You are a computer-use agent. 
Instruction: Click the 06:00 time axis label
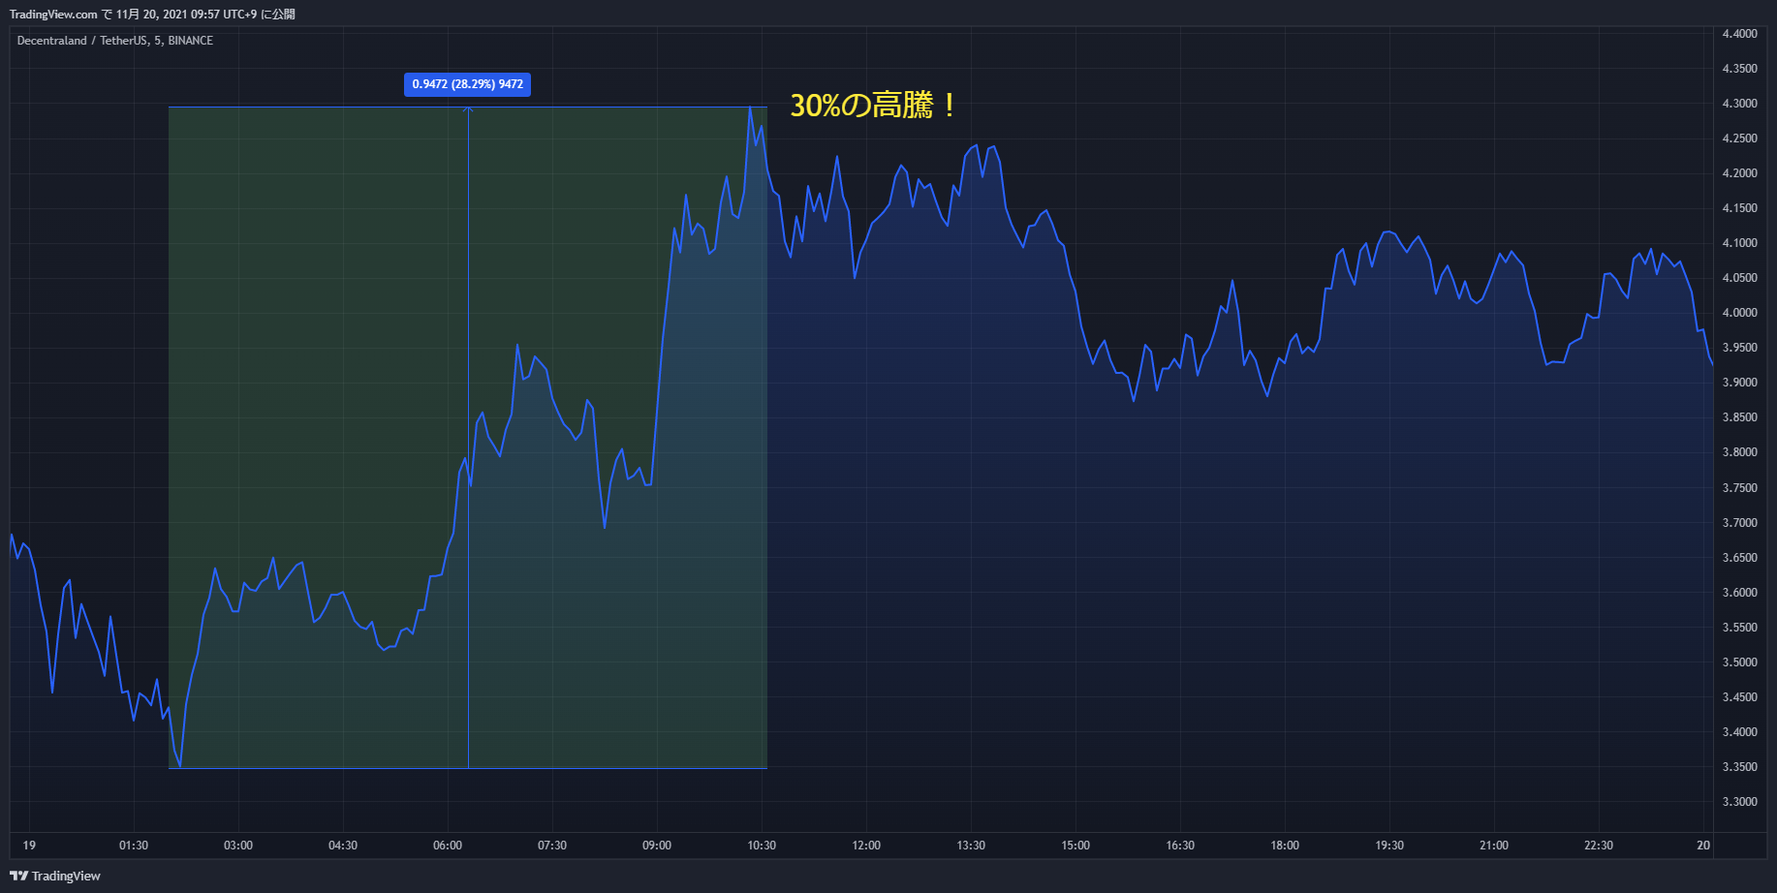click(x=448, y=846)
